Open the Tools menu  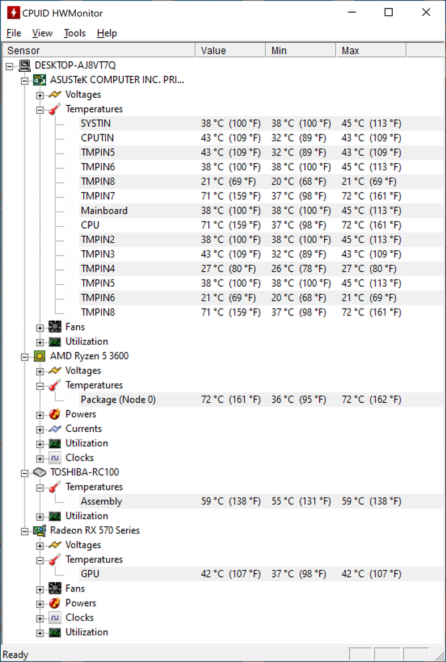(75, 33)
